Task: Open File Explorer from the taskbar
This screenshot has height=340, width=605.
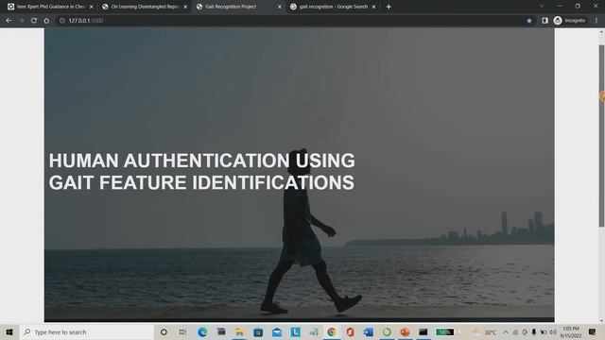Action: [239, 331]
